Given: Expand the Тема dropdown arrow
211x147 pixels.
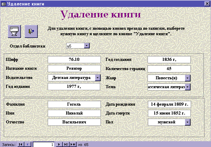Looking at the screenshot, I should (x=188, y=87).
